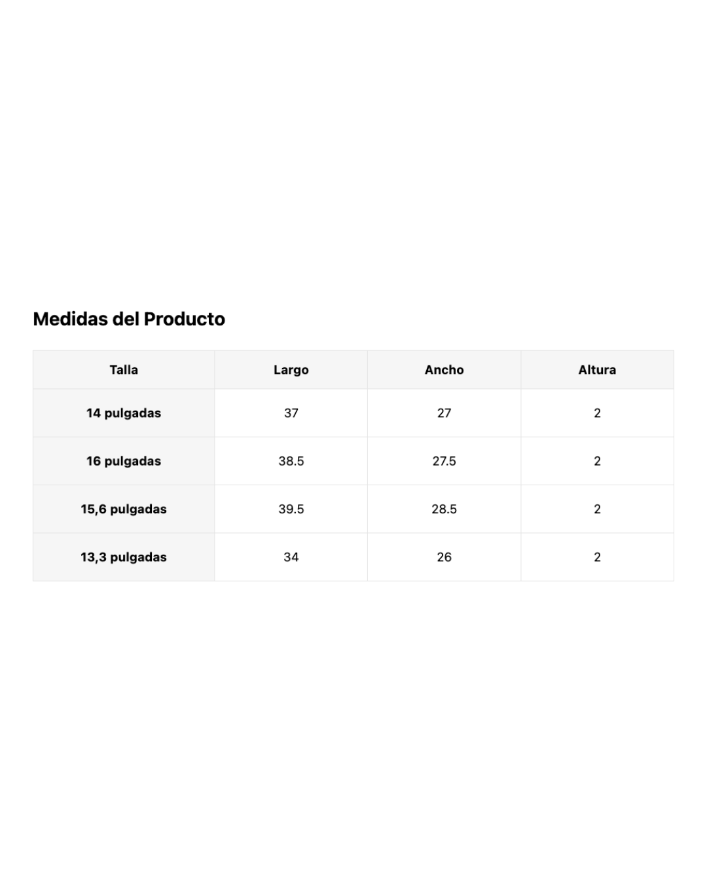Click Altura value in 14 pulgadas row
The width and height of the screenshot is (707, 884).
(597, 413)
